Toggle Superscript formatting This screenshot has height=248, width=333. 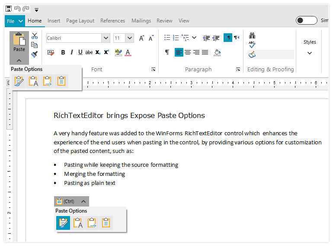tap(106, 52)
